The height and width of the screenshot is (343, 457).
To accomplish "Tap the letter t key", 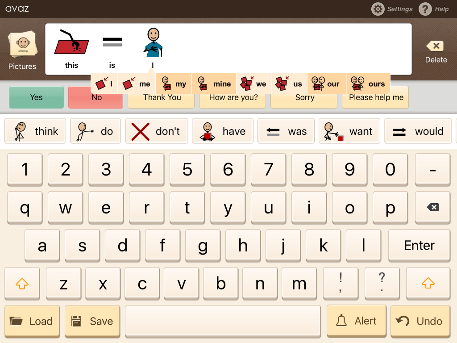I will coord(187,207).
